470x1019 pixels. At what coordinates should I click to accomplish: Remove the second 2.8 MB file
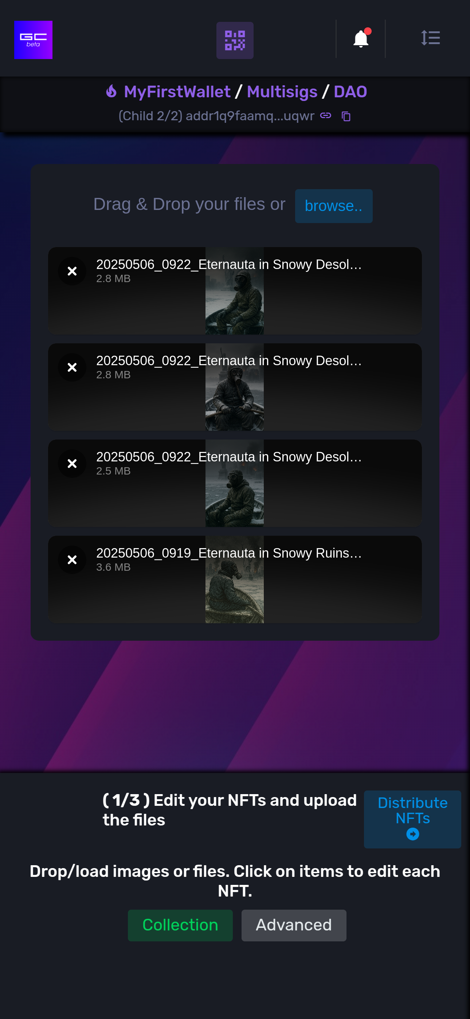(x=72, y=367)
